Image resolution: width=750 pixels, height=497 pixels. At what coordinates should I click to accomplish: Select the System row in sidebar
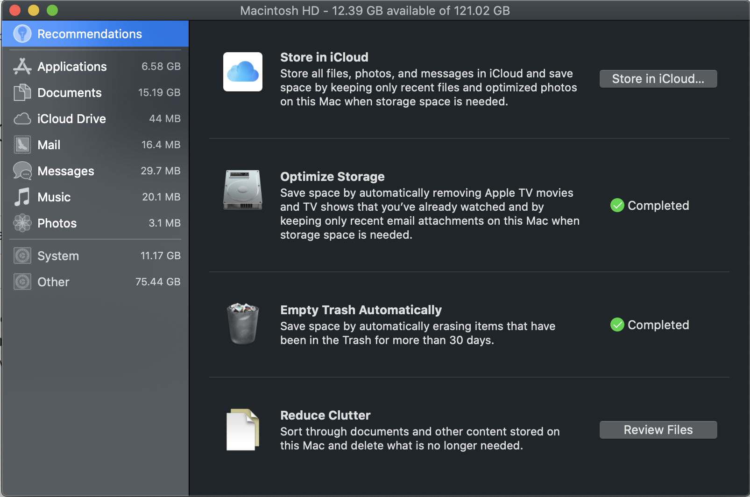(96, 256)
